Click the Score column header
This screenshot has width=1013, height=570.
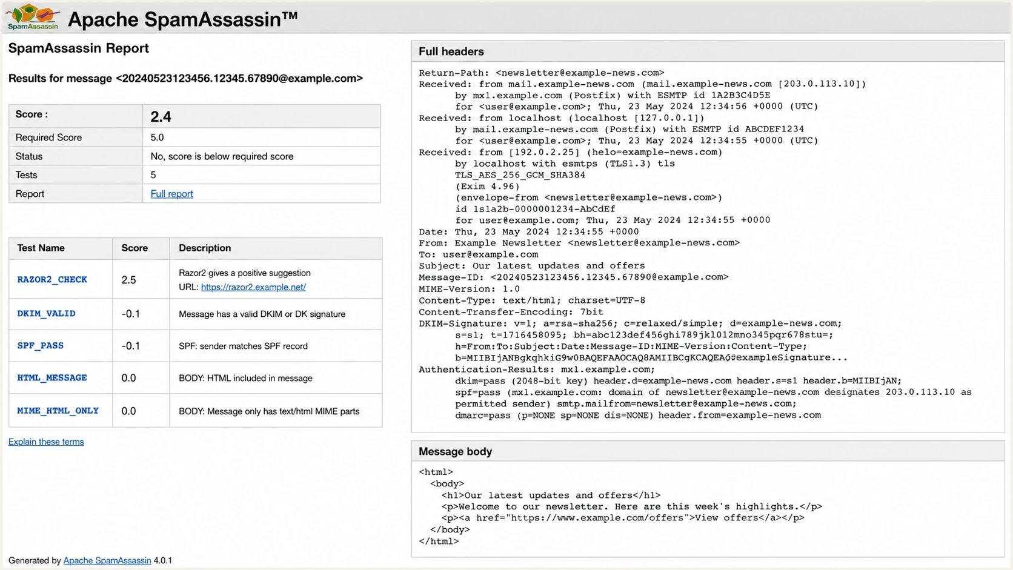pyautogui.click(x=141, y=248)
